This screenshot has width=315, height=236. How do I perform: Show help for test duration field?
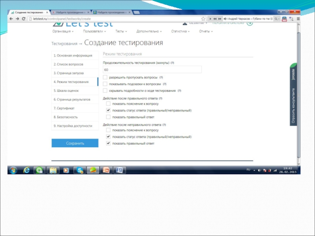click(x=172, y=63)
